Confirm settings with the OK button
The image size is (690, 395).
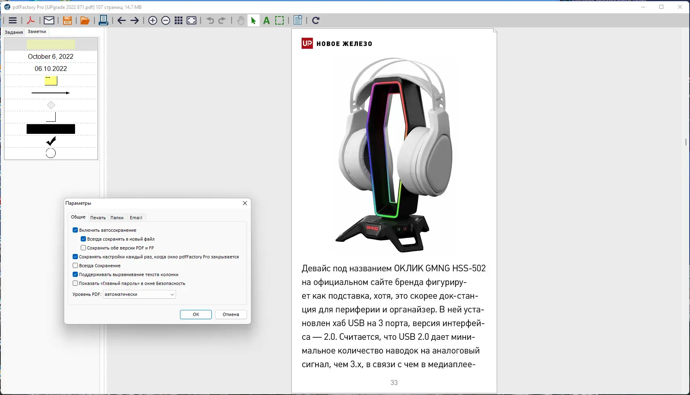pyautogui.click(x=196, y=314)
